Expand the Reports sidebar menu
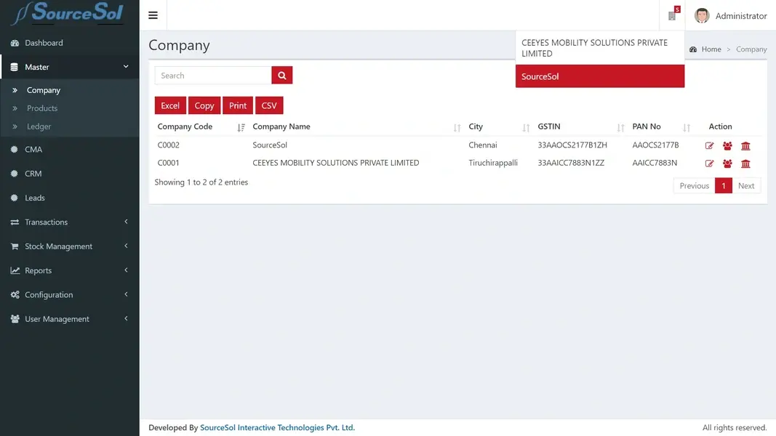The image size is (776, 436). point(69,270)
